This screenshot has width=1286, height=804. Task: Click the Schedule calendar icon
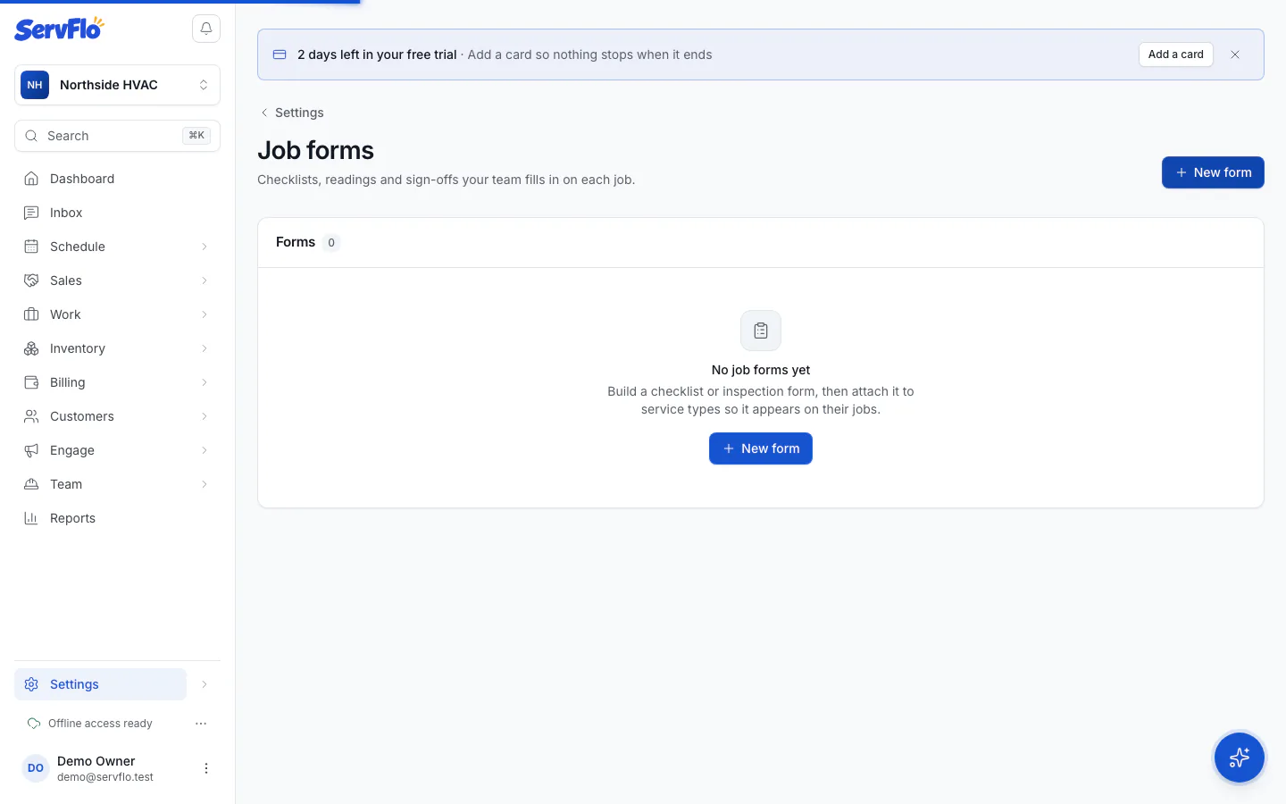31,247
